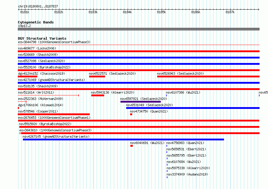Image resolution: width=268 pixels, height=189 pixels.
Task: Open the nsv6040691 Wu2021 label
Action: 147,143
